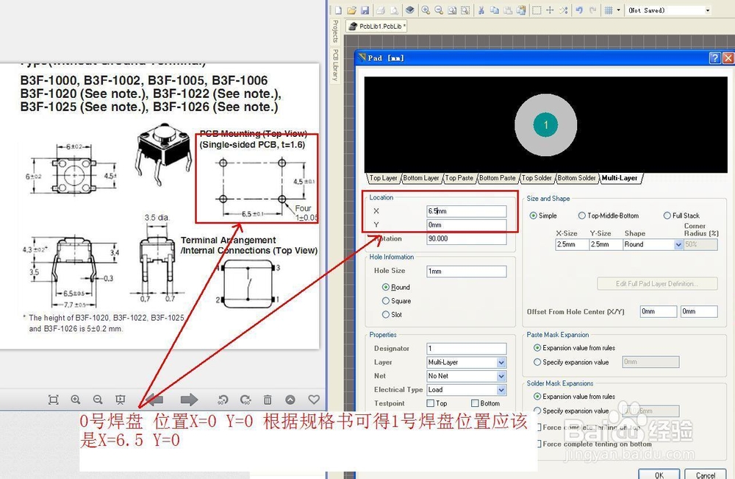Click the up chevron circle icon in viewer
This screenshot has height=479, width=735.
[x=290, y=400]
